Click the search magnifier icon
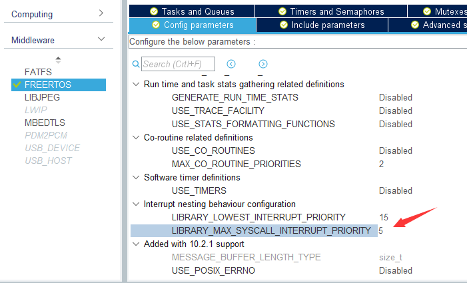 (x=136, y=64)
